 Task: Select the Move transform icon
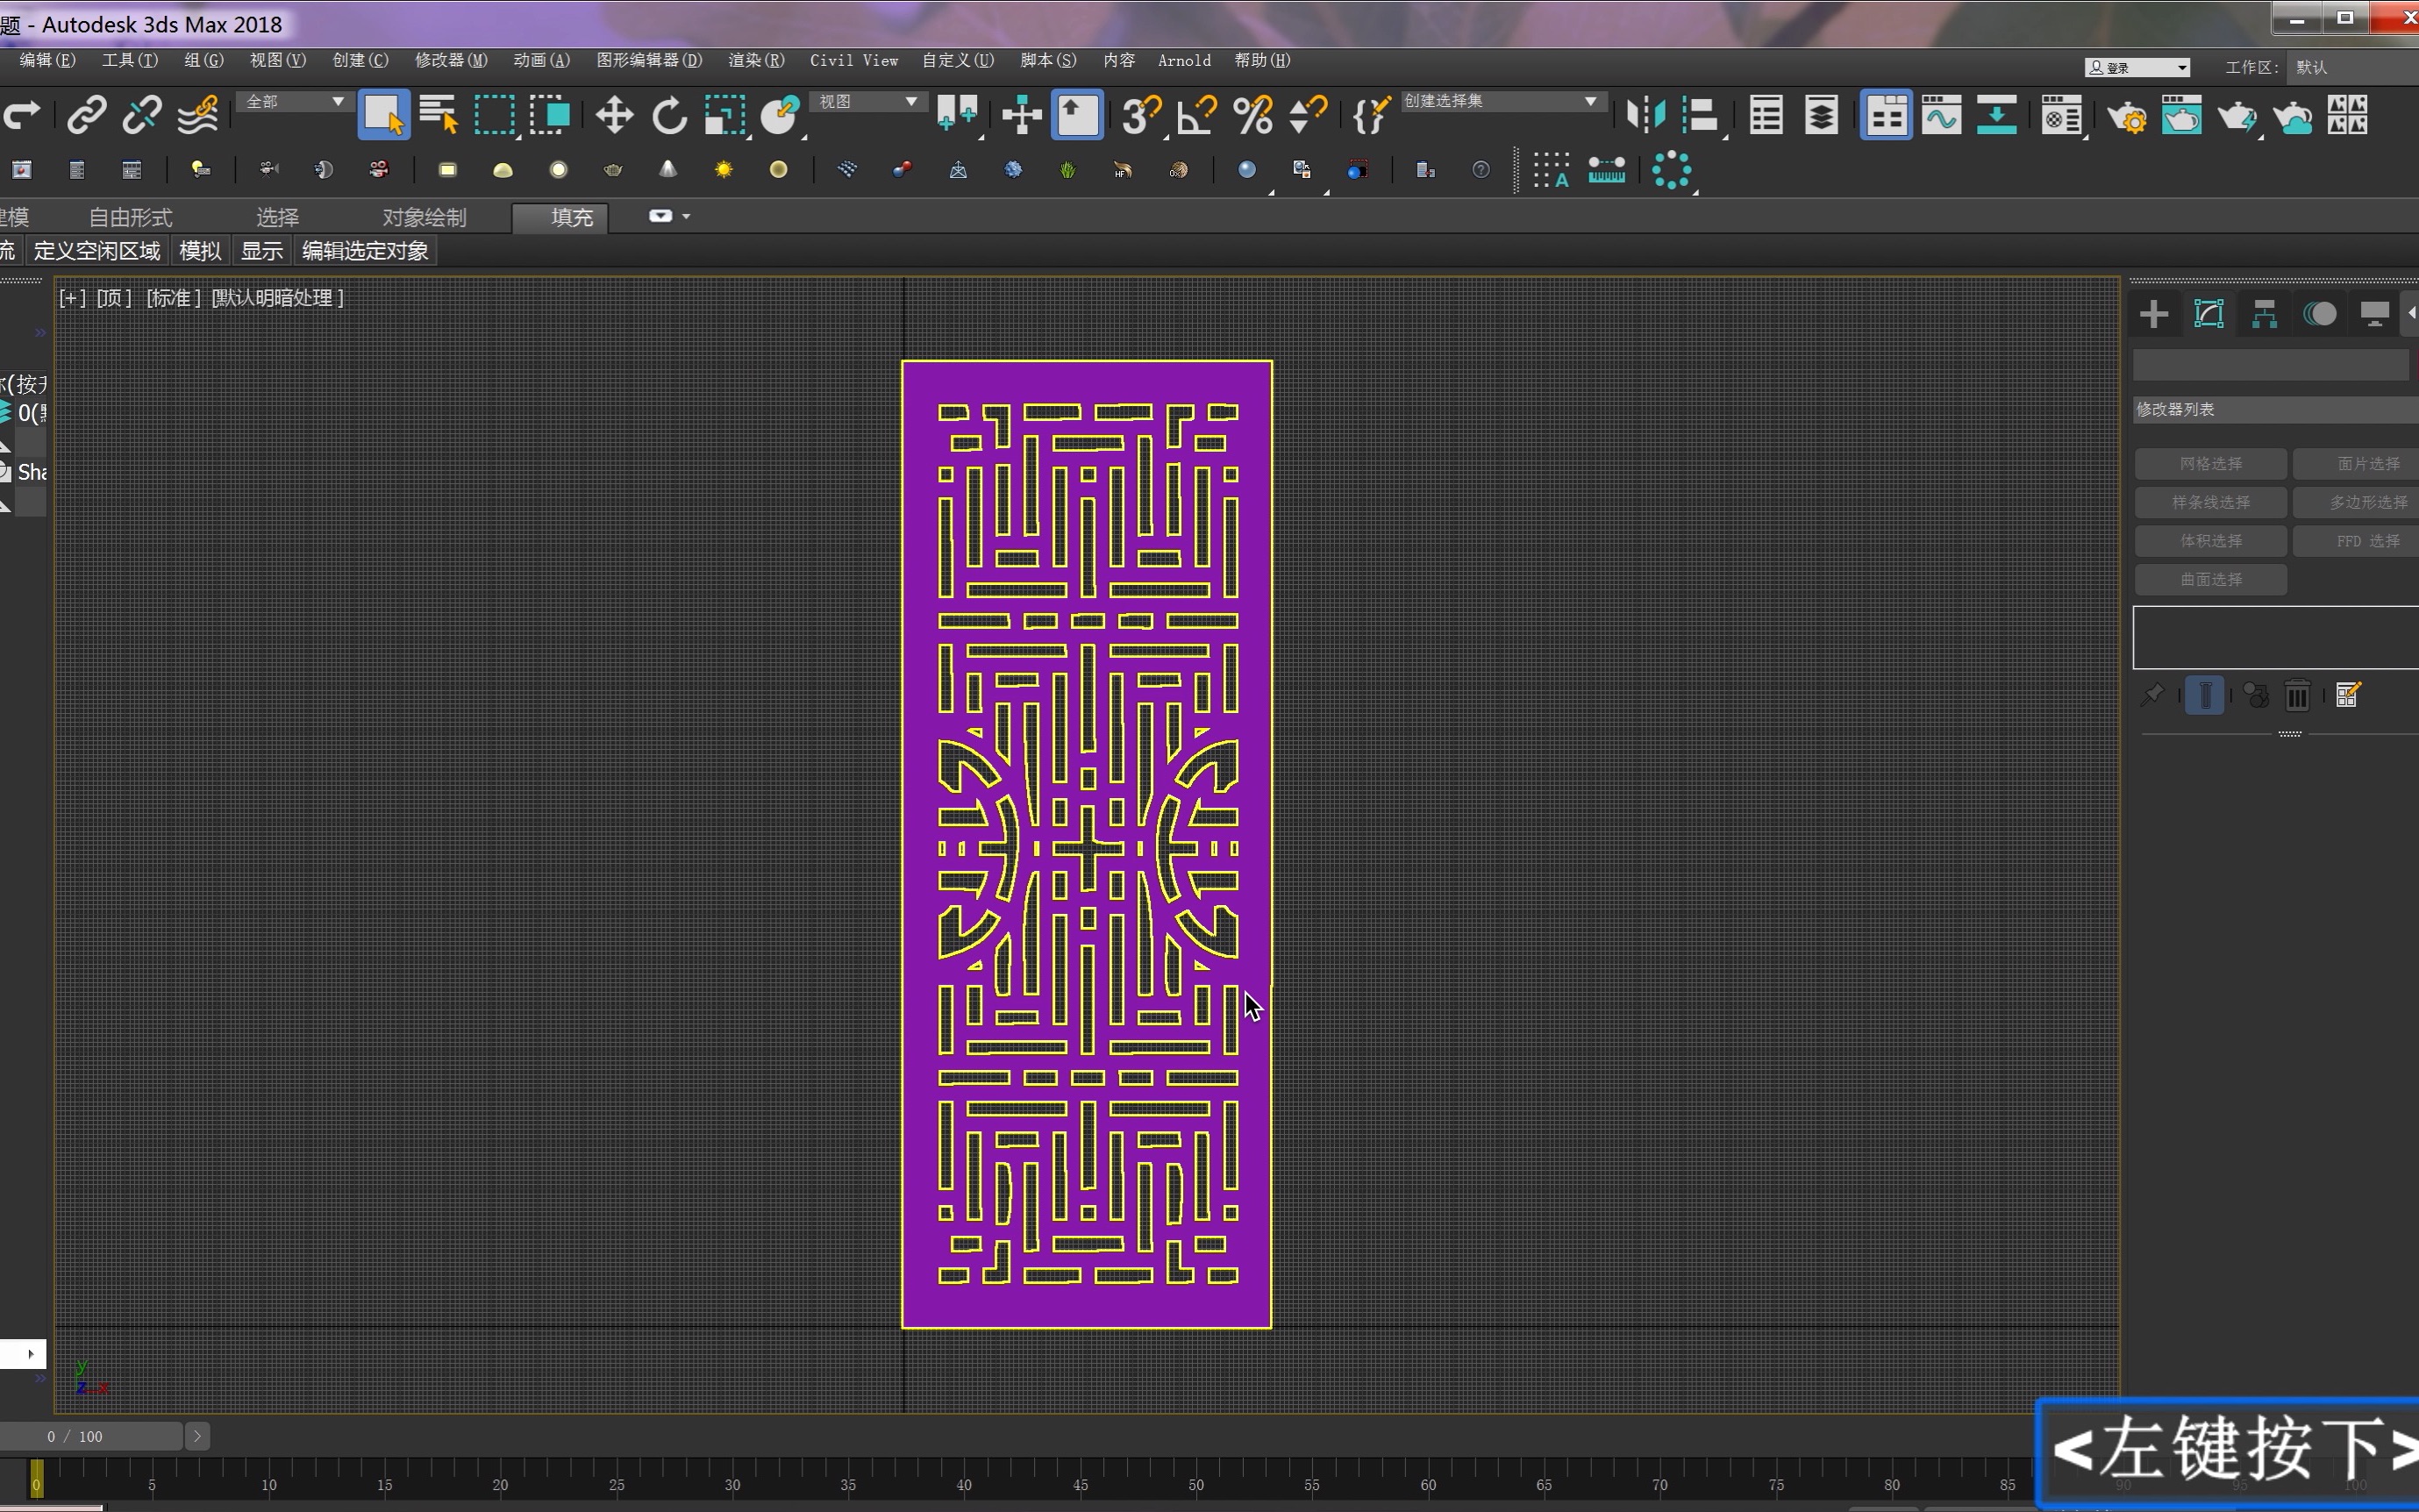[615, 115]
